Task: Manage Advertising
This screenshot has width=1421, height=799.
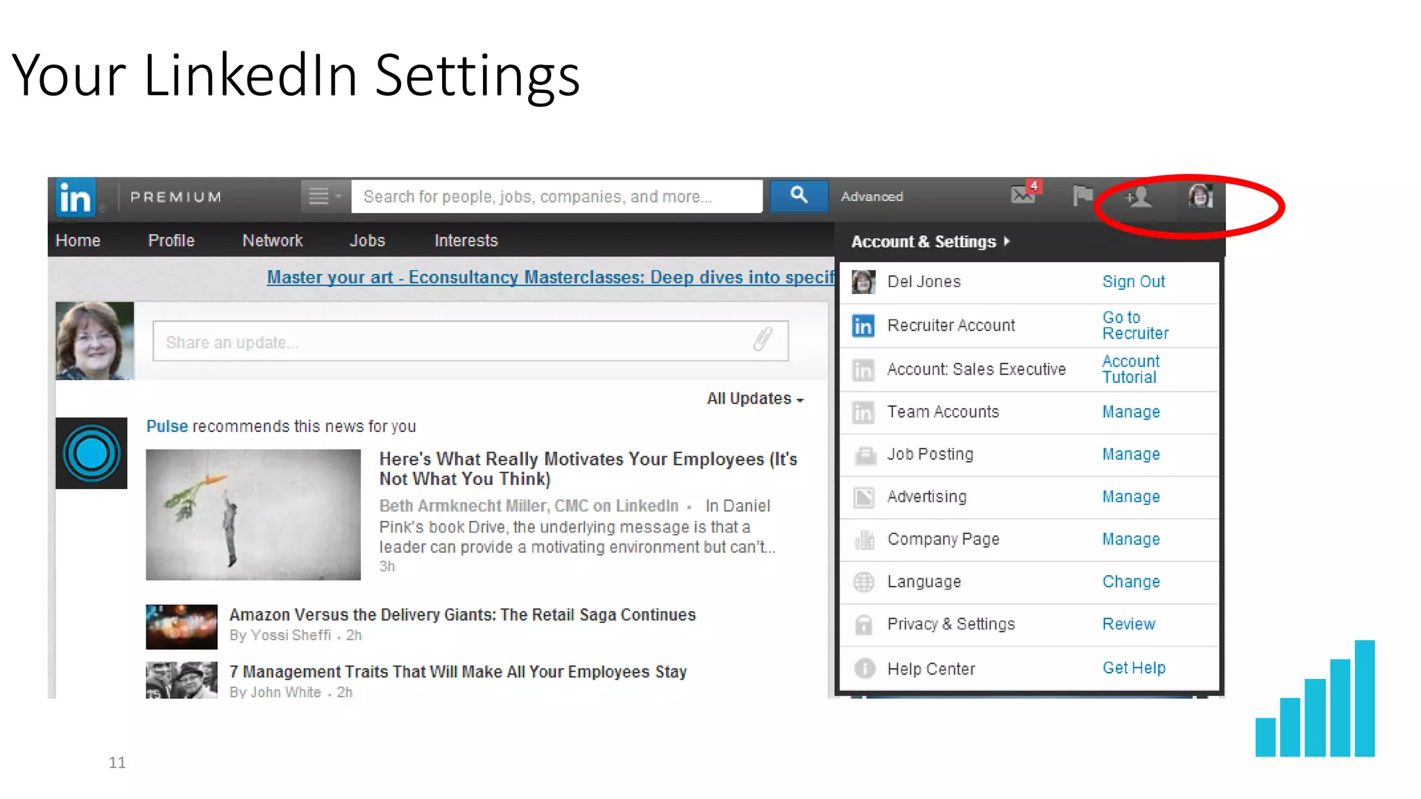Action: click(1131, 497)
